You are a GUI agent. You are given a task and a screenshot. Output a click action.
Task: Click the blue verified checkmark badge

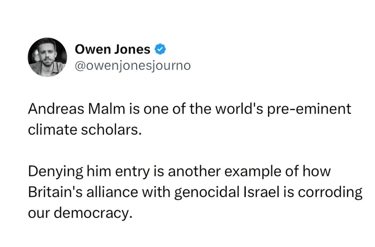click(x=160, y=49)
